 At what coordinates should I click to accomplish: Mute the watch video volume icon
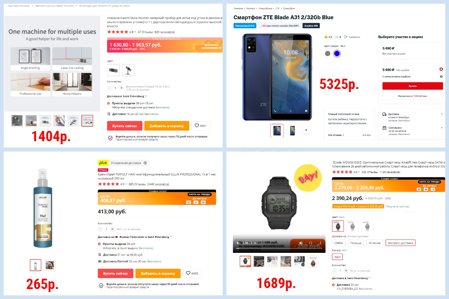pos(301,243)
